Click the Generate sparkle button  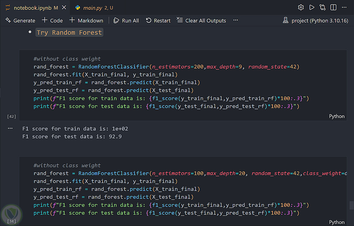(x=20, y=21)
